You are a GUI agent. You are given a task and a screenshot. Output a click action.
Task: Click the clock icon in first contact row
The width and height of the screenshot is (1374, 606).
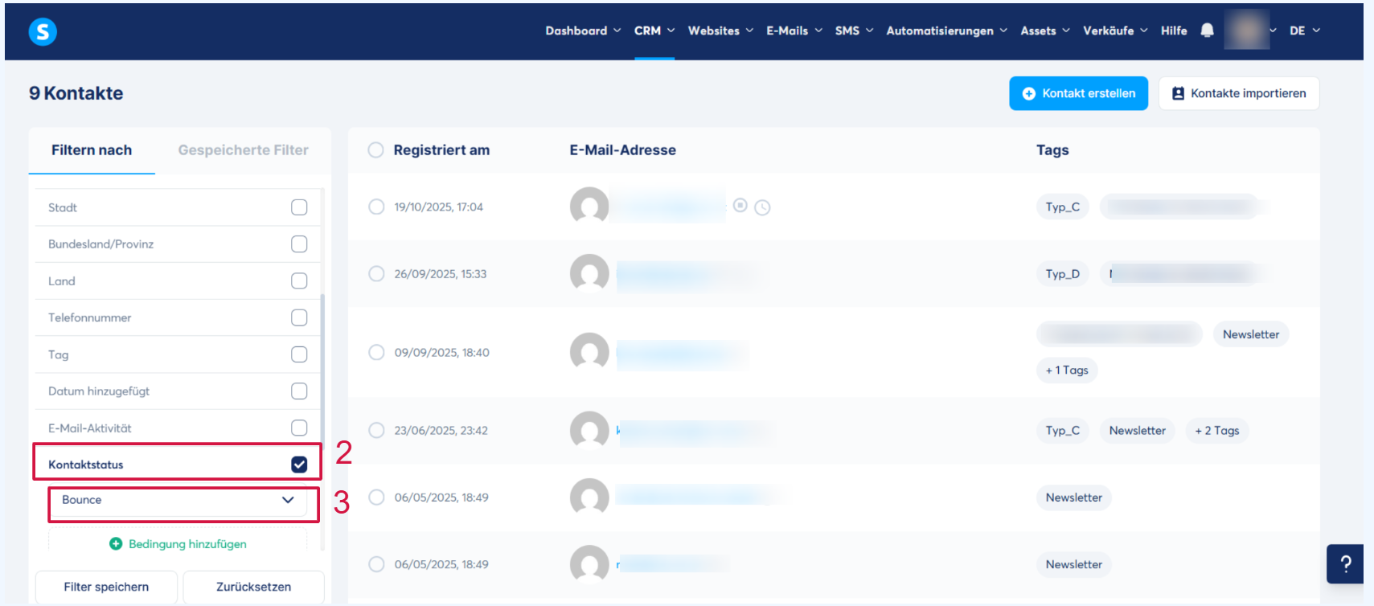tap(762, 207)
